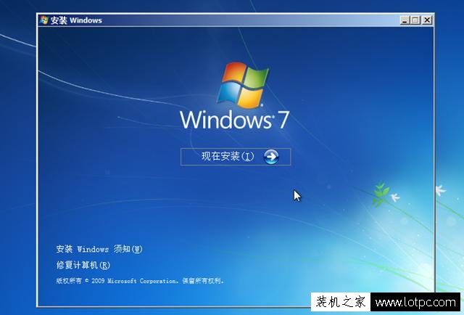
Task: Minimize the 安装 Windows window
Action: 405,20
